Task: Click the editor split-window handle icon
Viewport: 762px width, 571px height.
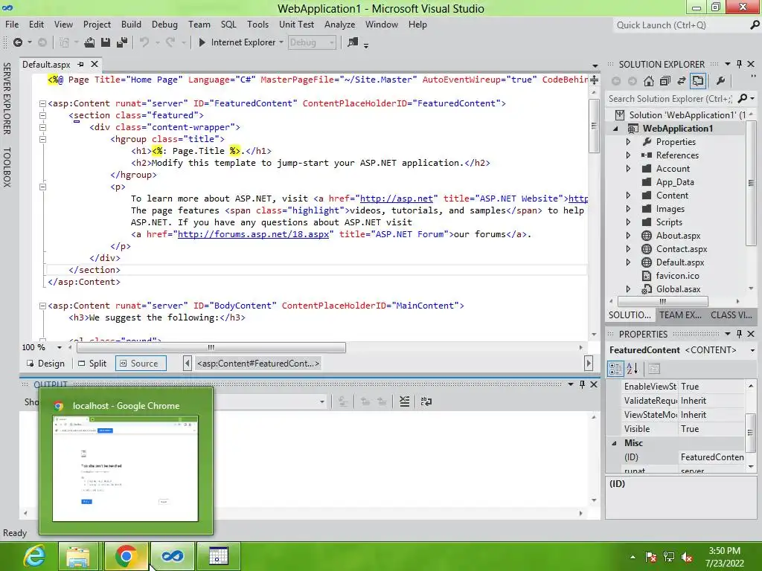Action: click(x=595, y=80)
